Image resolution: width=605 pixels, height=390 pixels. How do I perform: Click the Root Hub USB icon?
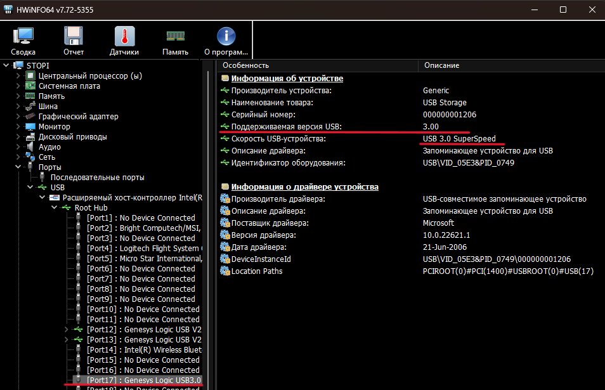pos(67,207)
